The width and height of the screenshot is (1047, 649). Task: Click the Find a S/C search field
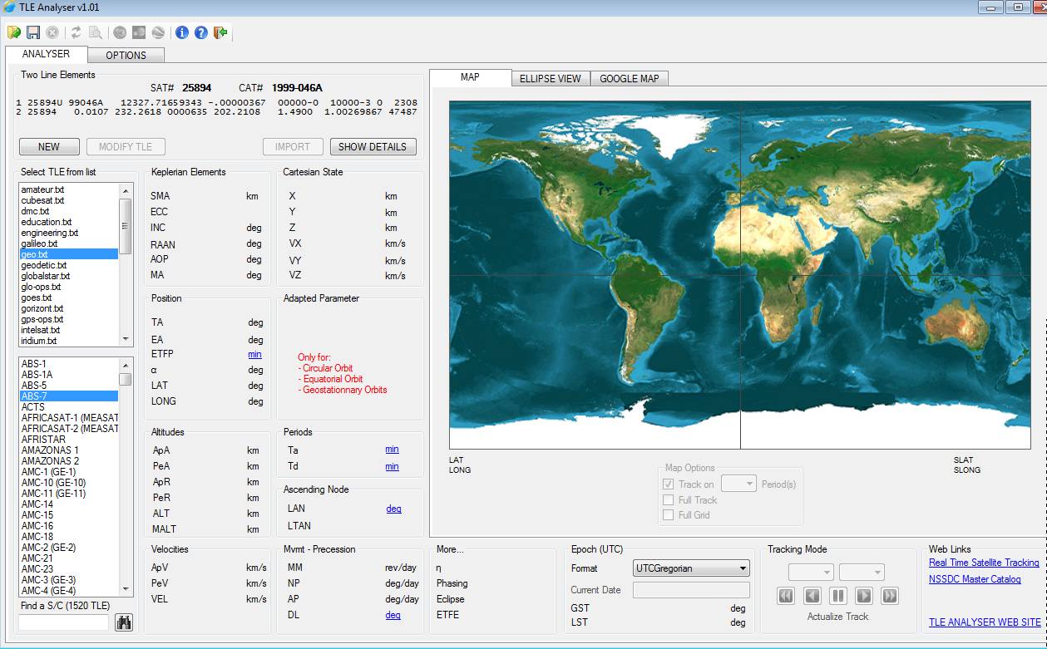[x=64, y=622]
